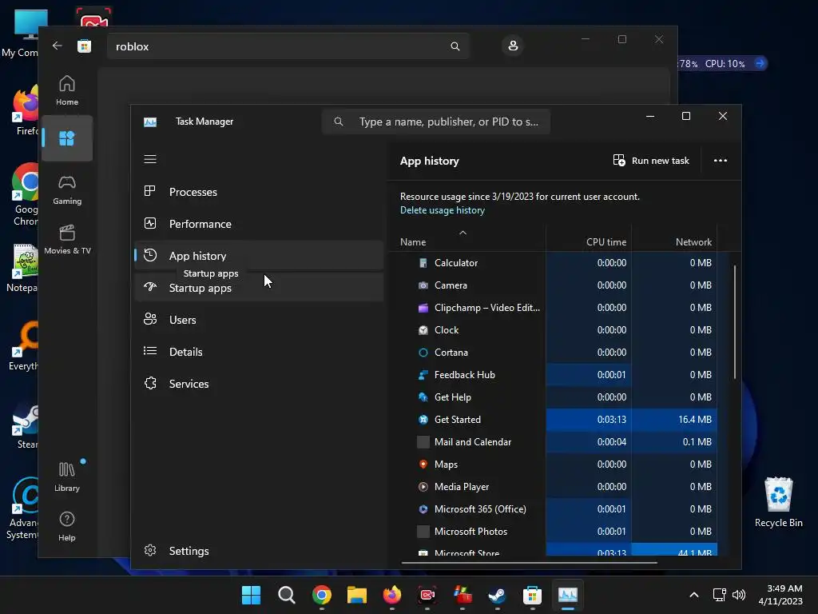Screen dimensions: 818x614
Task: Open File Explorer from the taskbar
Action: (357, 595)
